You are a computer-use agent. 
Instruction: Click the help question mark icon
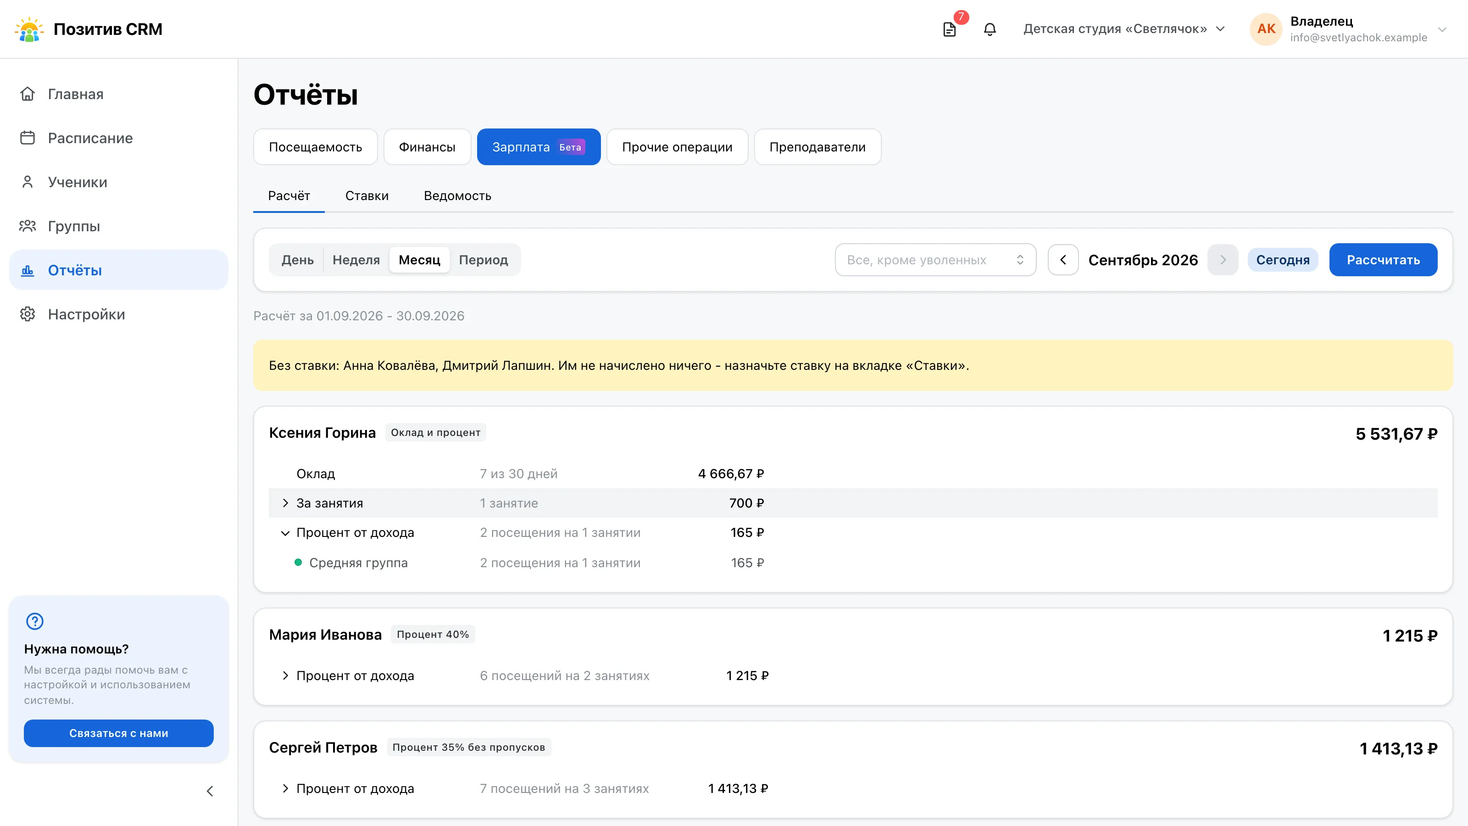point(35,621)
